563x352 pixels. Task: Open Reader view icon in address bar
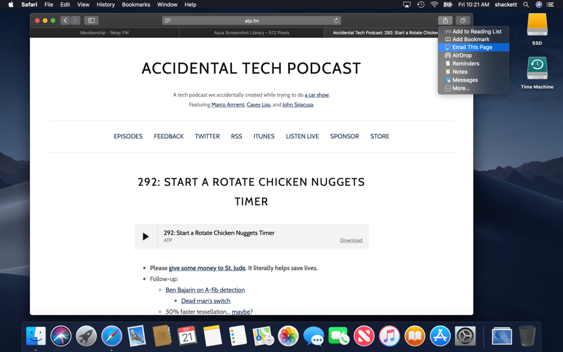(x=167, y=20)
